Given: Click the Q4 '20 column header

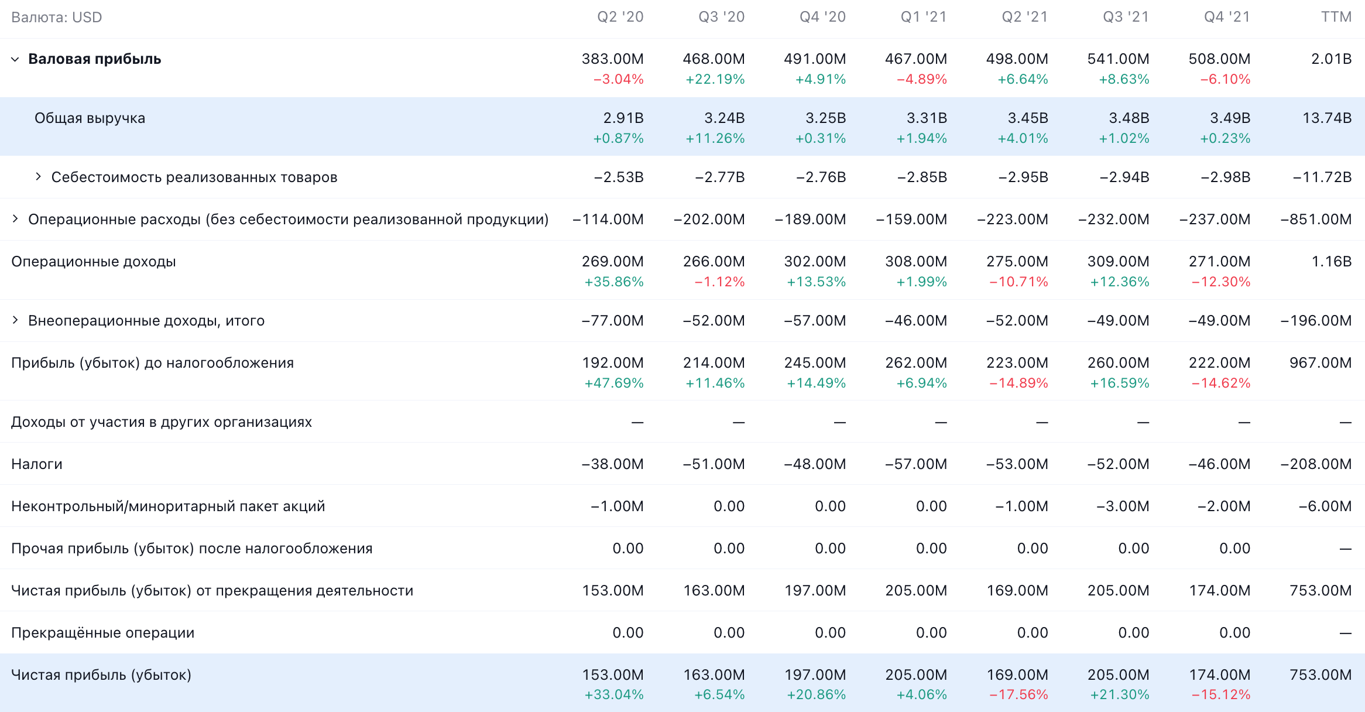Looking at the screenshot, I should (823, 17).
